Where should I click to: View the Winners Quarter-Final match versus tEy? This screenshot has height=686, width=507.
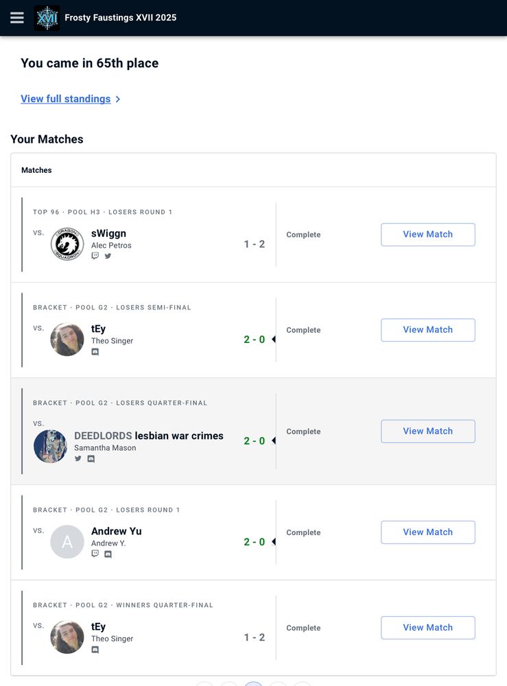[x=427, y=628]
